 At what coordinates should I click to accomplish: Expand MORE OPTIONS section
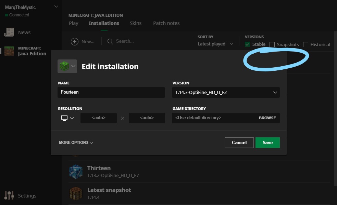(76, 142)
